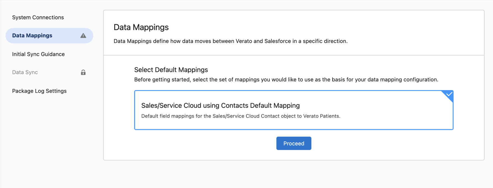
Task: Click the blue checkmark corner on mapping card
Action: (449, 95)
